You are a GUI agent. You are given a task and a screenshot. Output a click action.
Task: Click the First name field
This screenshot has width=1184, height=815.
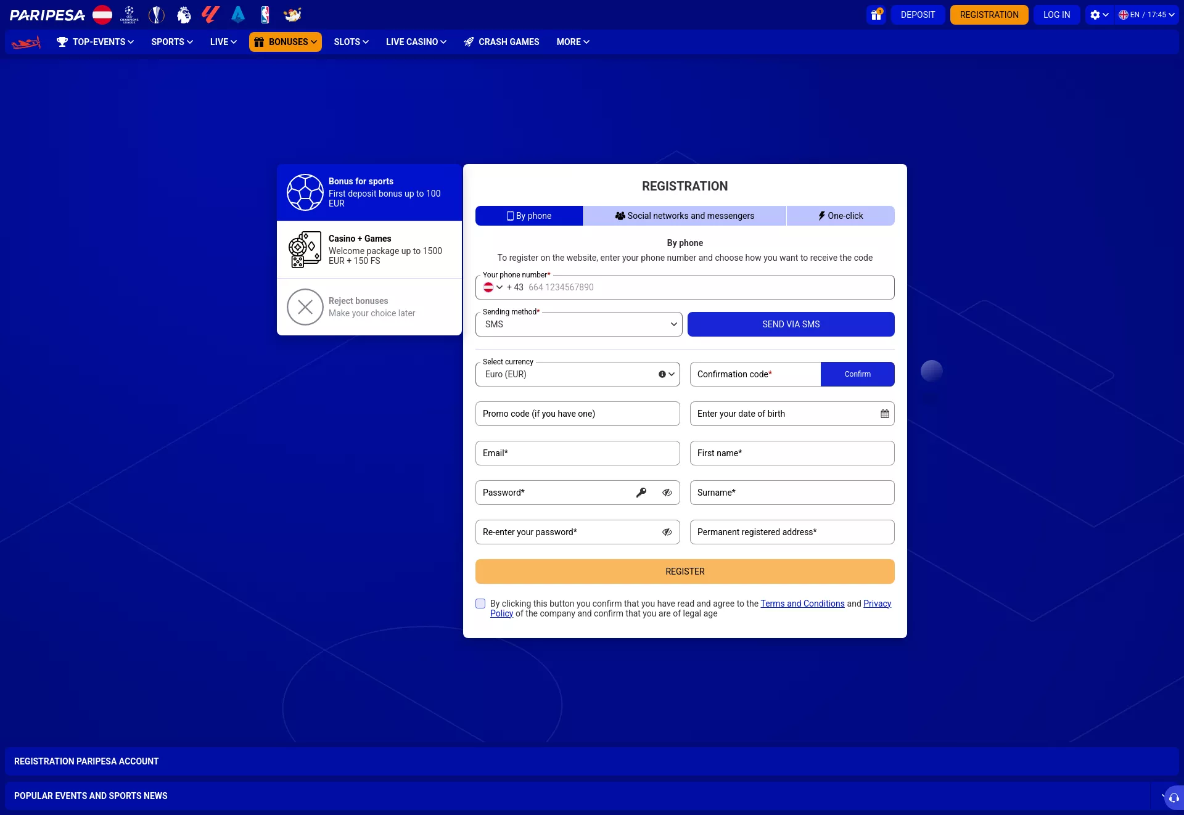tap(792, 453)
